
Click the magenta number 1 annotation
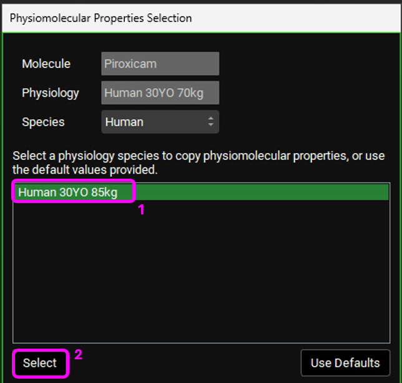click(x=141, y=211)
